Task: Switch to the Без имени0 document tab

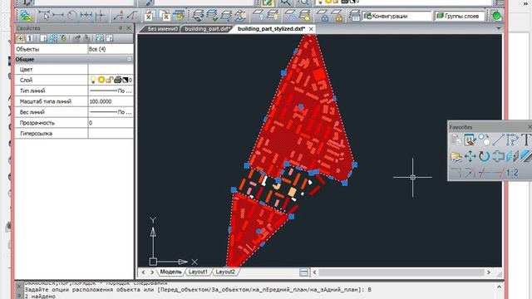Action: [x=162, y=29]
